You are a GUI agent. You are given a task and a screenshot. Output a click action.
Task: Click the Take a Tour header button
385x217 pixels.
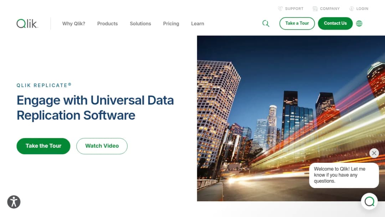(297, 23)
